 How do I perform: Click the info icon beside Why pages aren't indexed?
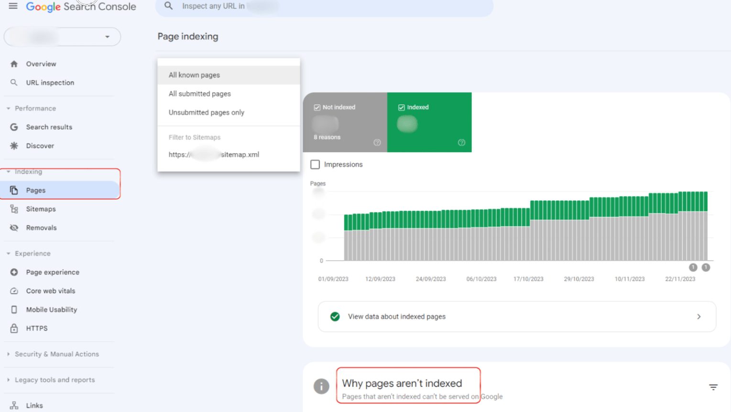click(321, 386)
